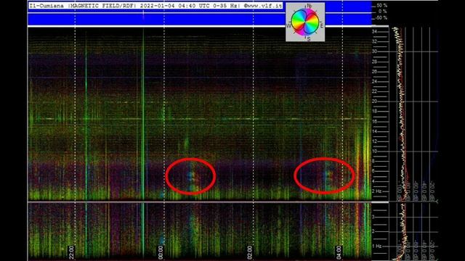Click the 4 frequency axis label
This screenshot has width=465, height=261.
point(373,181)
